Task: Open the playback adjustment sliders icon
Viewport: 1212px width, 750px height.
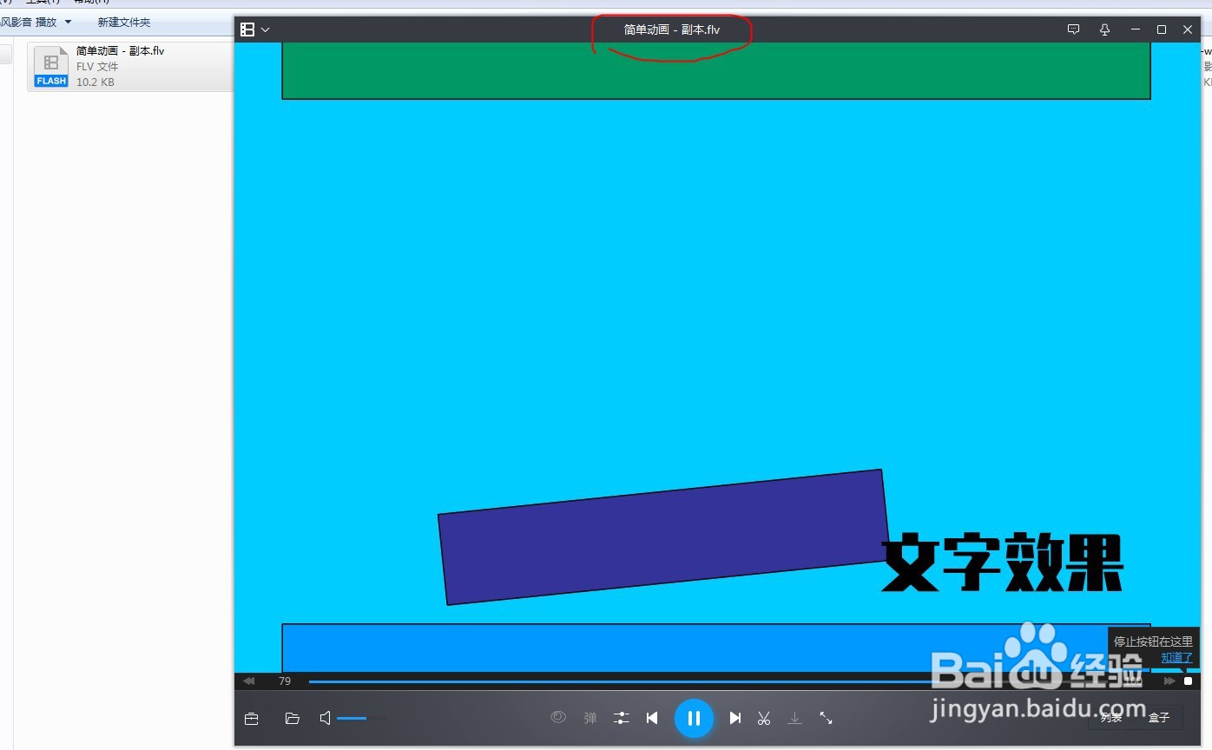Action: (622, 718)
